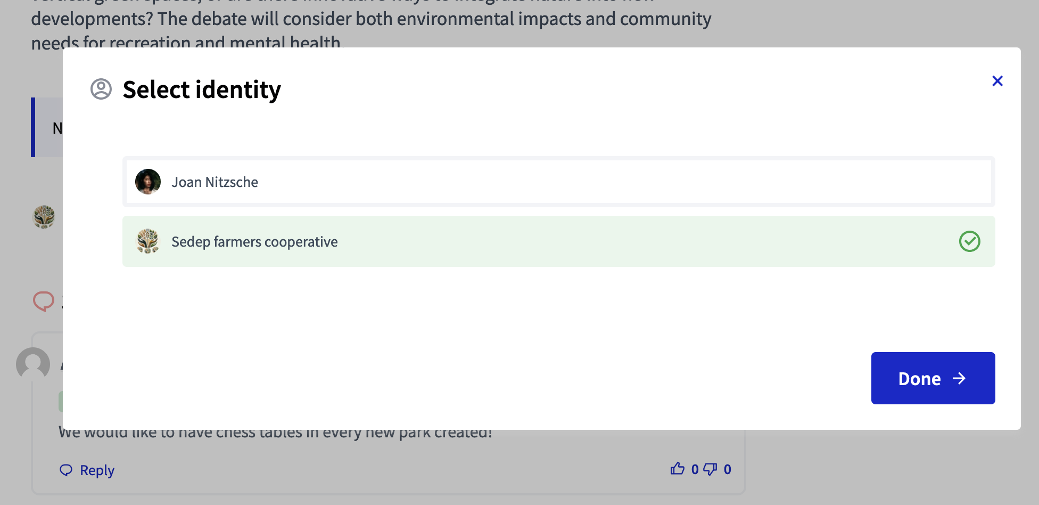Click the red comment bubble icon behind dialog
This screenshot has height=505, width=1039.
click(44, 301)
